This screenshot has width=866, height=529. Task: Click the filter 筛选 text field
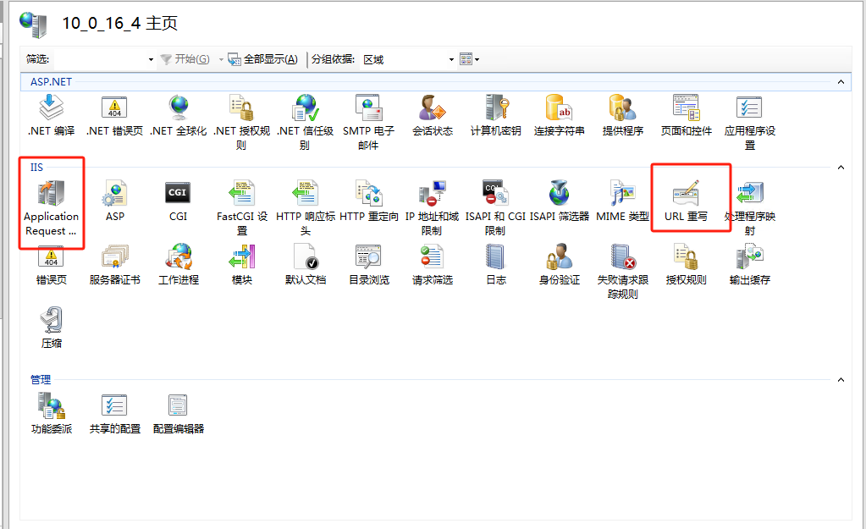(99, 59)
